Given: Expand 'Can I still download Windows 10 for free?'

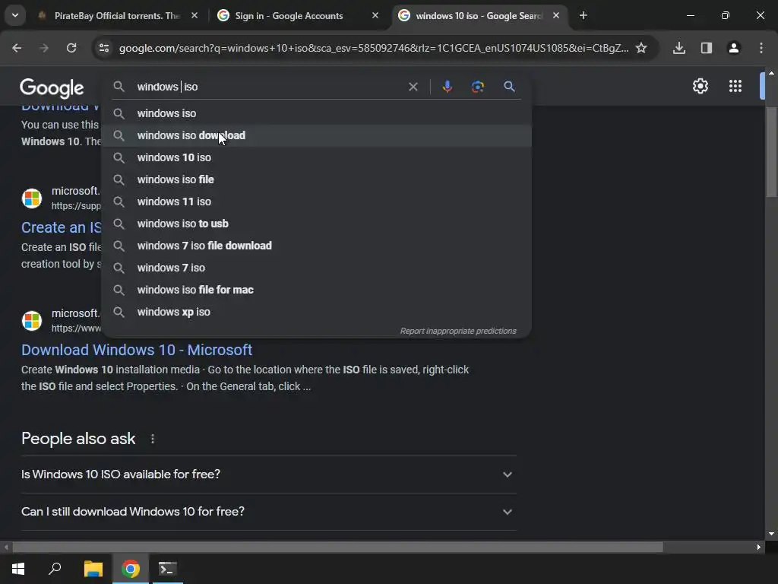Looking at the screenshot, I should click(x=268, y=512).
